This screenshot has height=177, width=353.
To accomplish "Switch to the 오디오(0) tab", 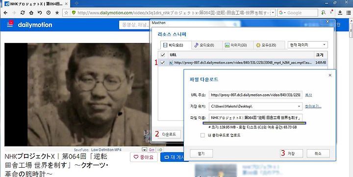I will 207,45.
